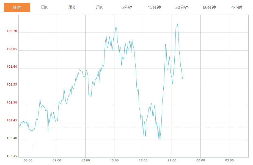253x165 pixels.
Task: Click the 102.50 price axis label
Action: tap(12, 103)
